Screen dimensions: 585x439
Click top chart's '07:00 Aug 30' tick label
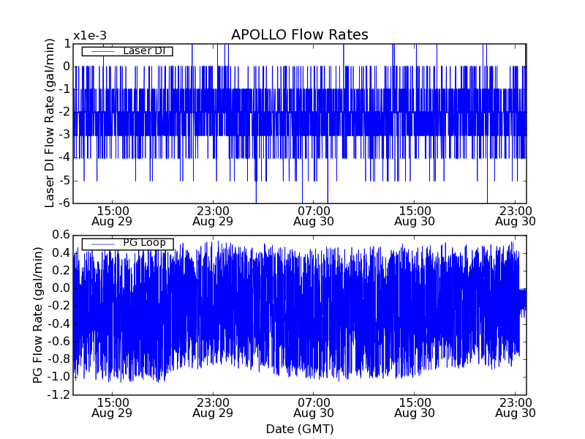314,216
